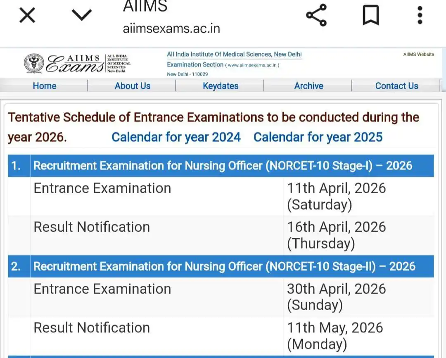
Task: Open Calendar for year 2025 link
Action: (318, 138)
